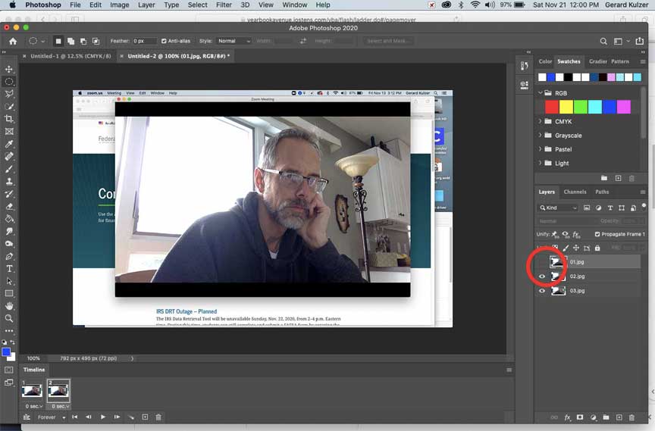This screenshot has width=655, height=431.
Task: Go to the first animation frame
Action: (75, 417)
